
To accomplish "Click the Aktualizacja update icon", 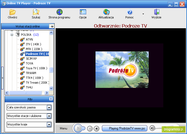I will (x=106, y=12).
